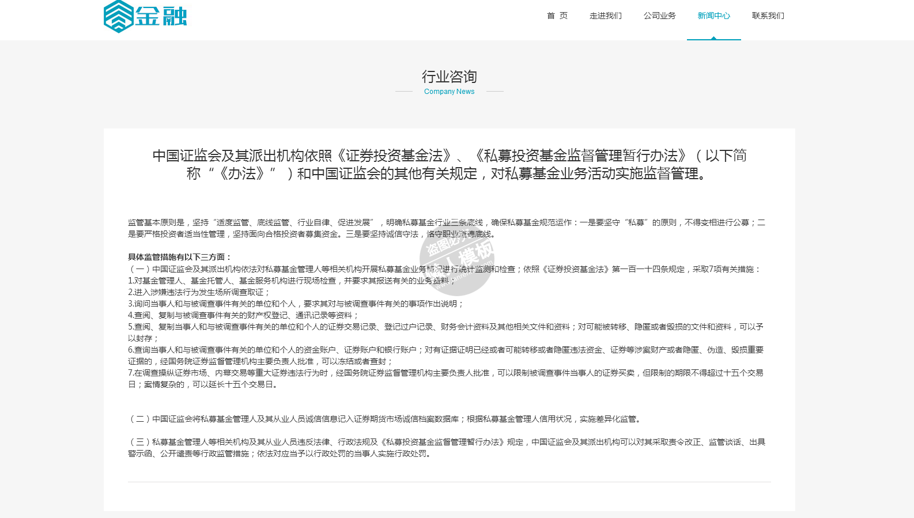Screen dimensions: 914x518
Task: Click paragraph (三) about 行政监管措施
Action: pos(446,448)
